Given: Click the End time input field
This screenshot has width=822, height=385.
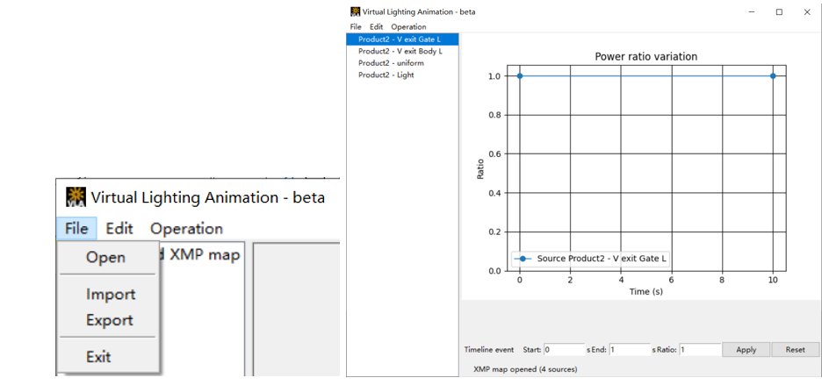Looking at the screenshot, I should click(630, 349).
